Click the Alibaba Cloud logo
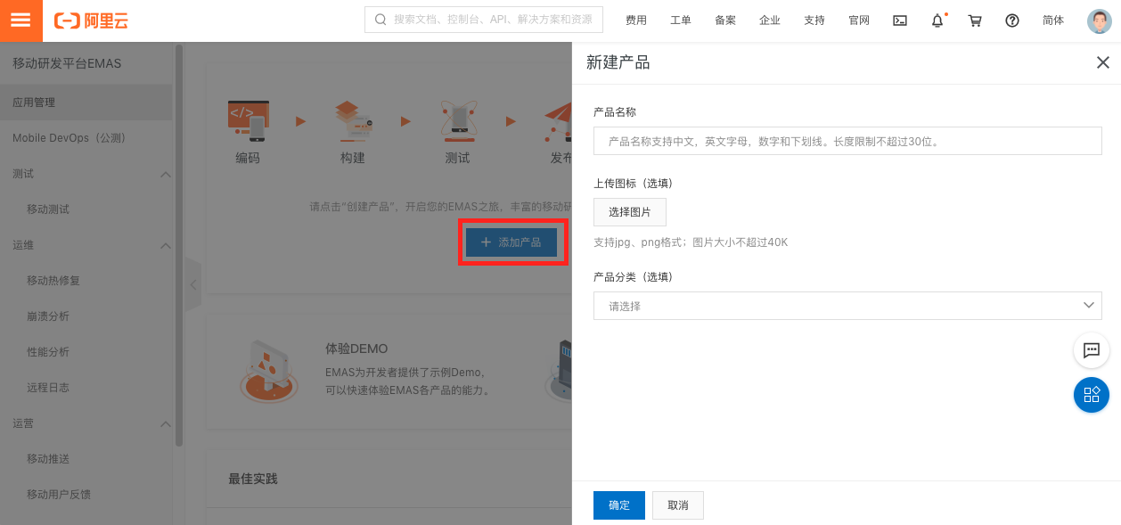Viewport: 1121px width, 525px height. [x=92, y=21]
